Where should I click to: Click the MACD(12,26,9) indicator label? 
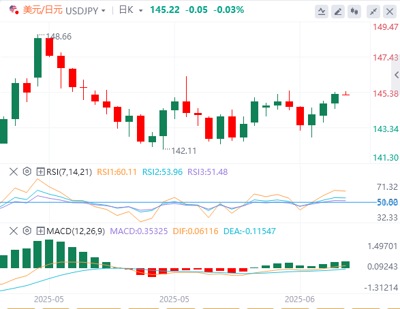tap(76, 231)
